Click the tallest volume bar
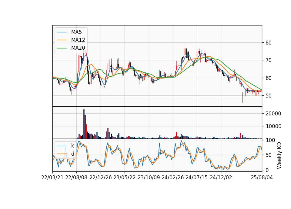Image resolution: width=291 pixels, height=209 pixels. click(x=84, y=124)
